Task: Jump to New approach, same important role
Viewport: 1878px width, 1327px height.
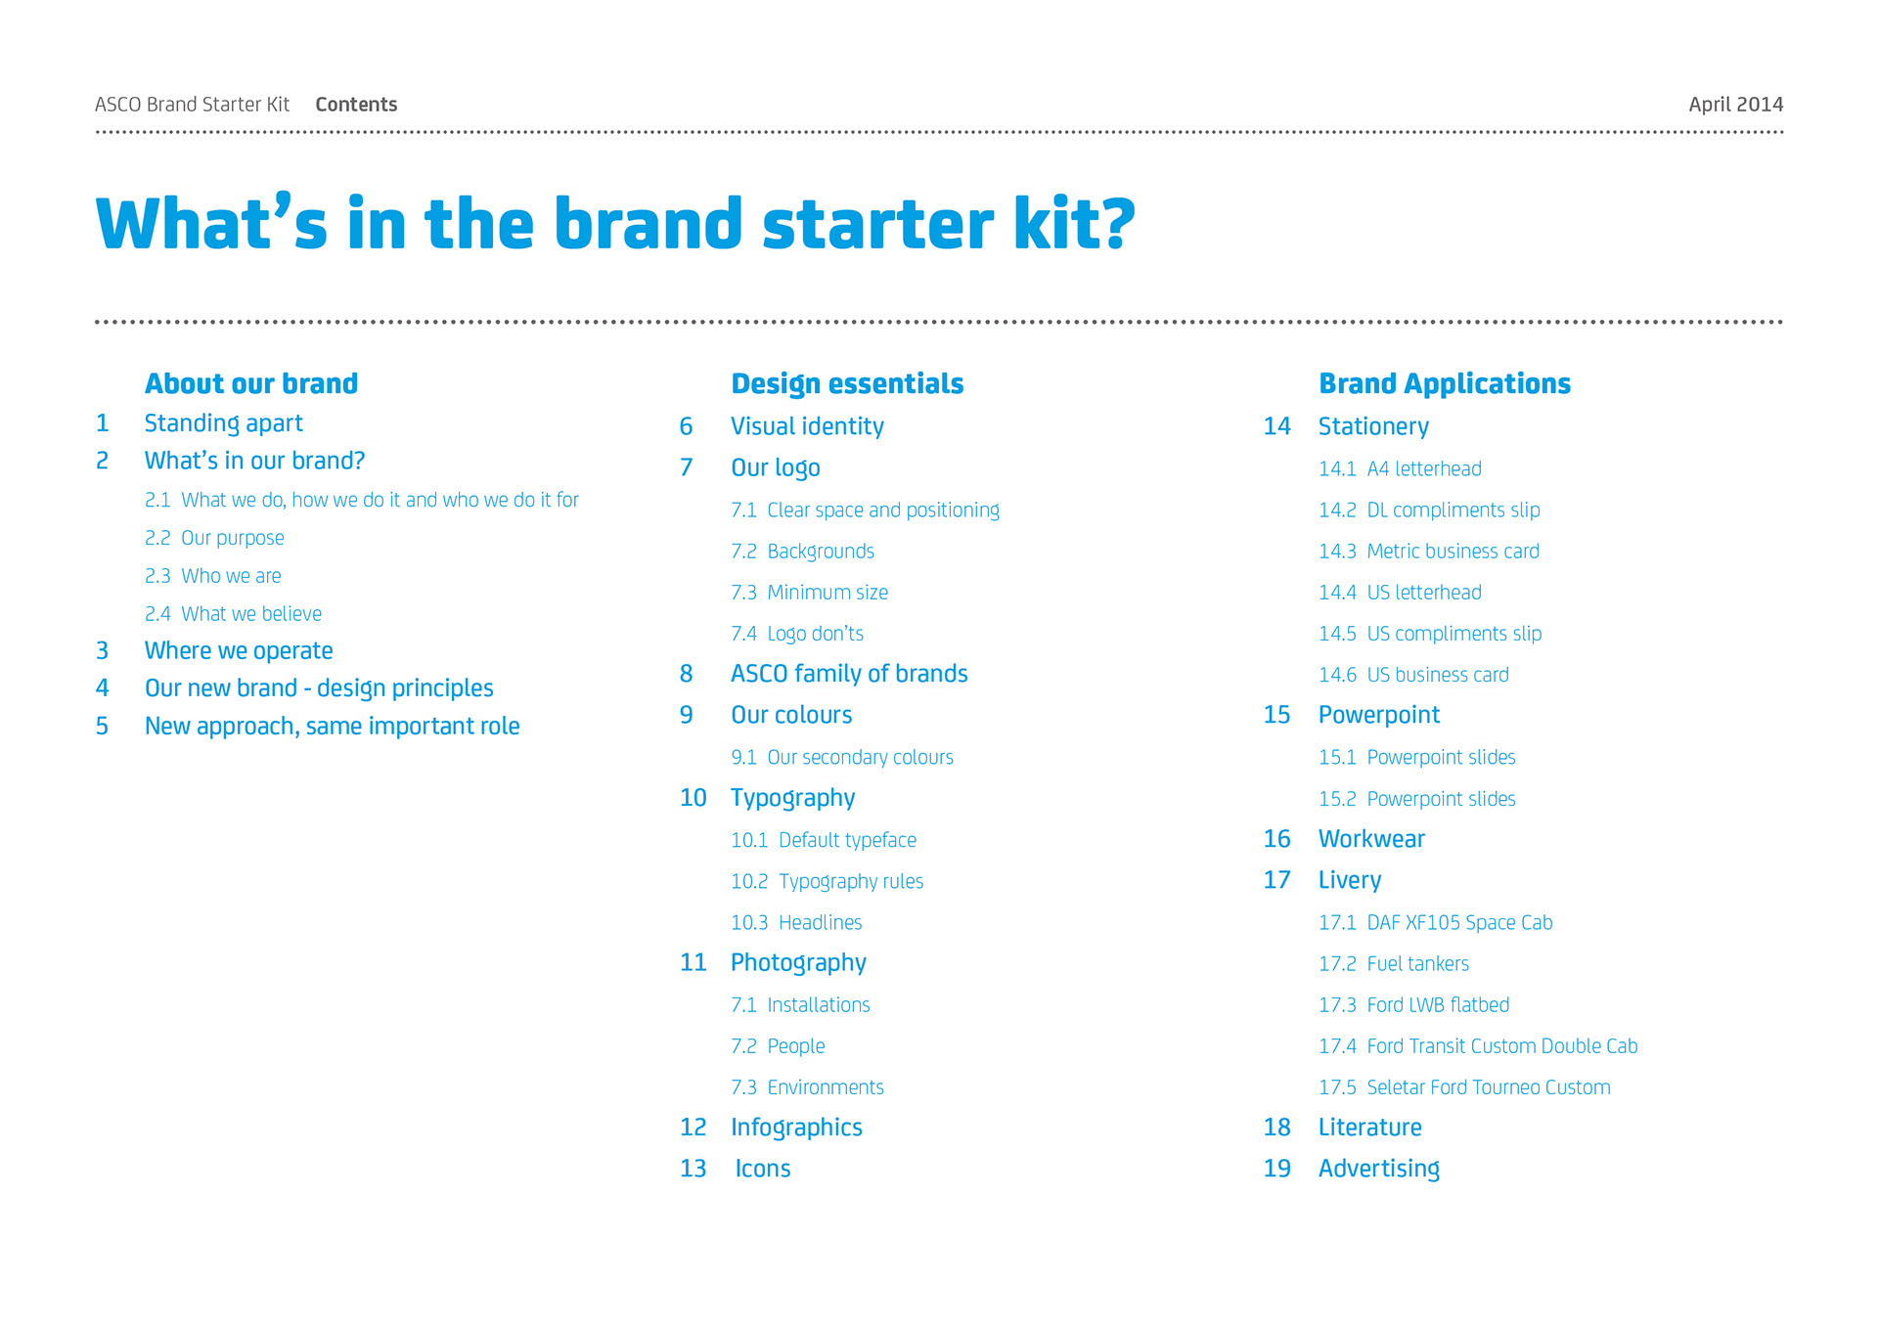Action: (x=332, y=727)
